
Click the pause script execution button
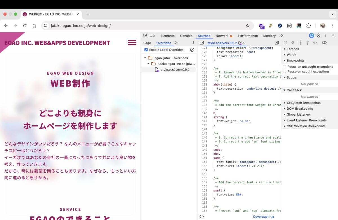pyautogui.click(x=285, y=43)
